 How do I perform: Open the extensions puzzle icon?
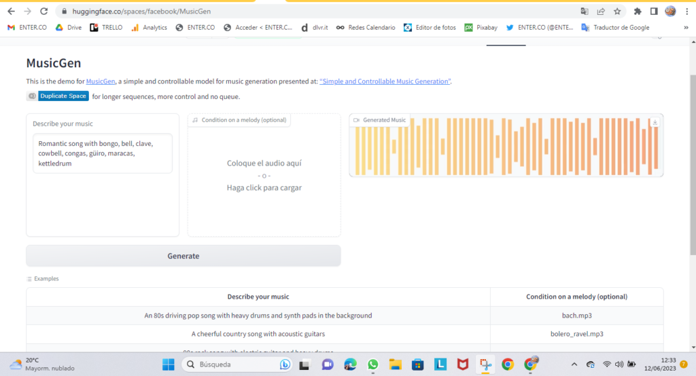coord(638,12)
